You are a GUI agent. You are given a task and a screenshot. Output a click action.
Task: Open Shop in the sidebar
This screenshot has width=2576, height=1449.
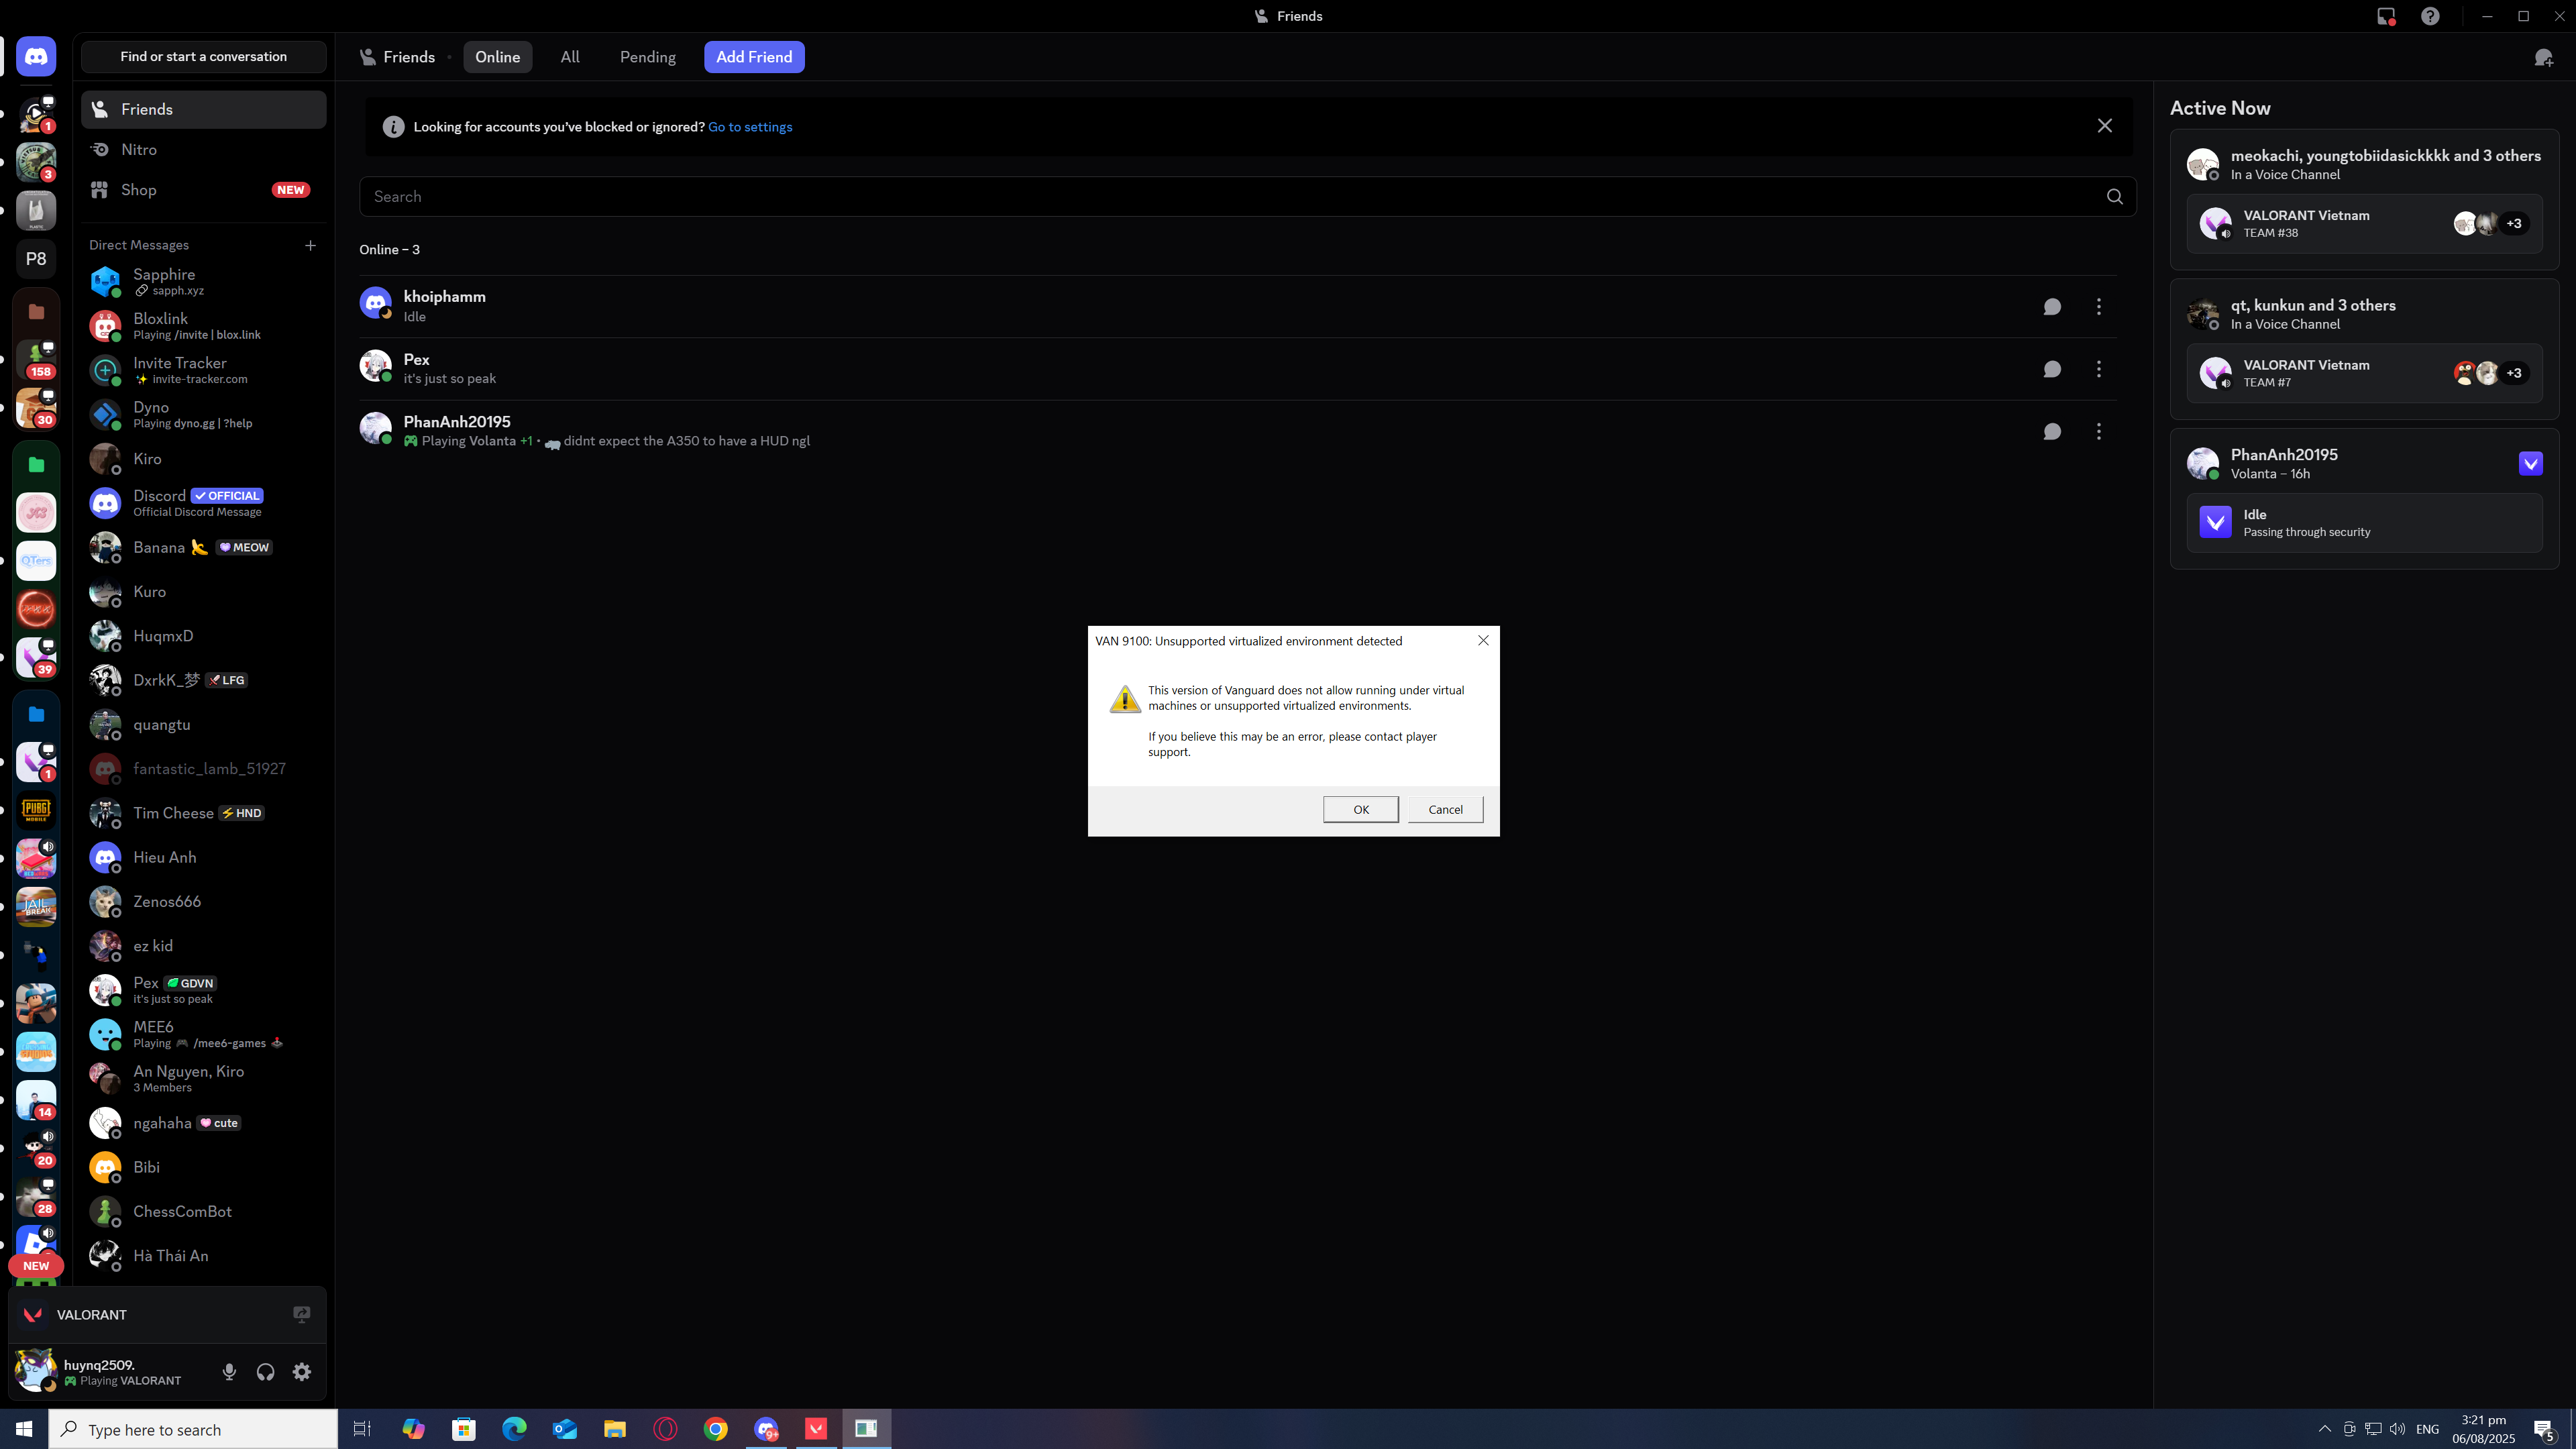coord(204,190)
